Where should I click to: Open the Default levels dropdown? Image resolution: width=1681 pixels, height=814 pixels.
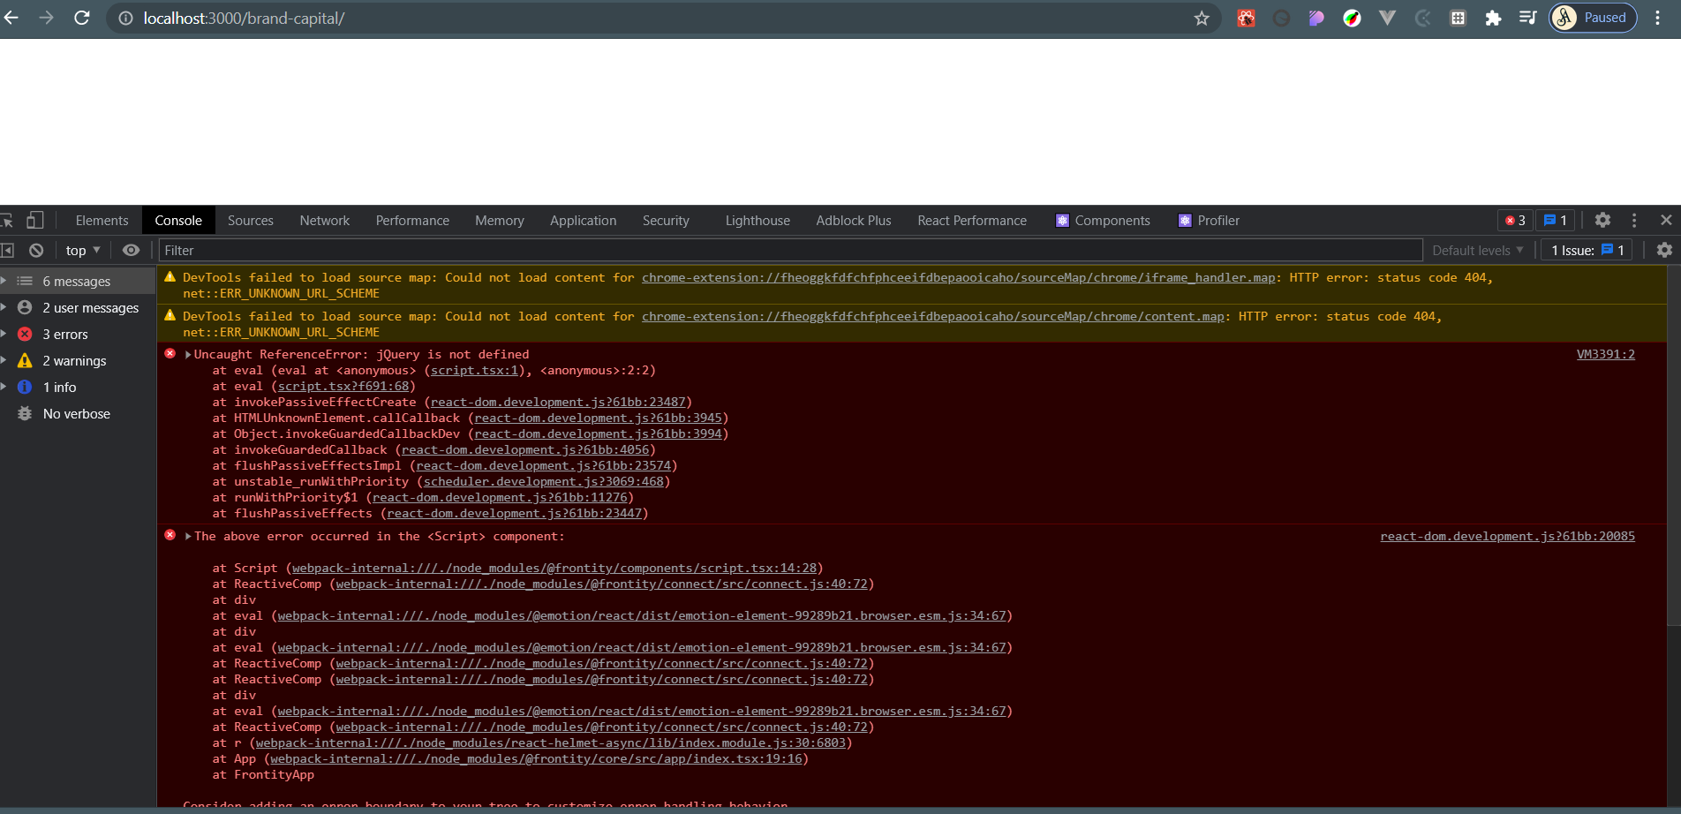tap(1477, 251)
